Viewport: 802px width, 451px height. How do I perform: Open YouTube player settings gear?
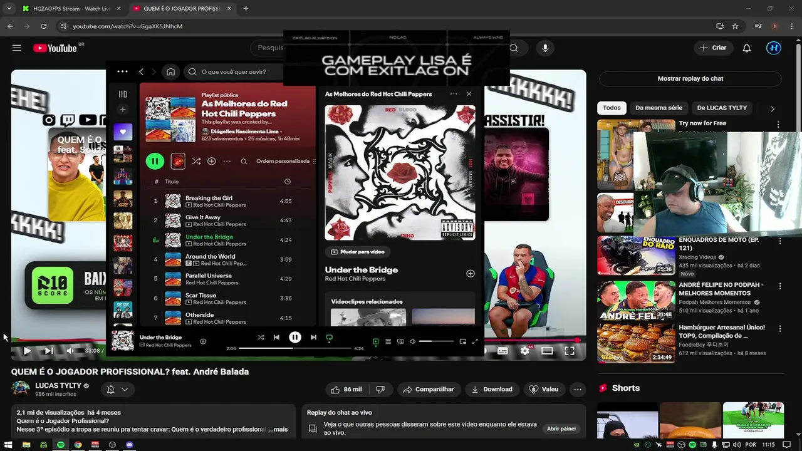(525, 351)
